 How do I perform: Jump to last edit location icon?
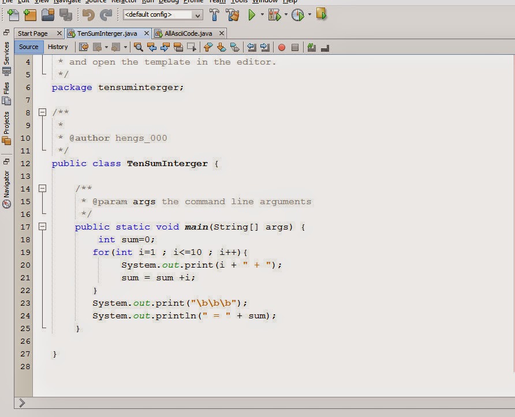tap(84, 47)
